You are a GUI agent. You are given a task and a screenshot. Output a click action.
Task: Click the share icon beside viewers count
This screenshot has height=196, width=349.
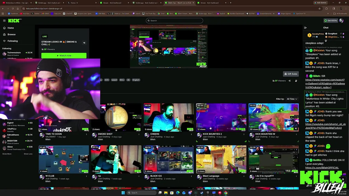290,81
